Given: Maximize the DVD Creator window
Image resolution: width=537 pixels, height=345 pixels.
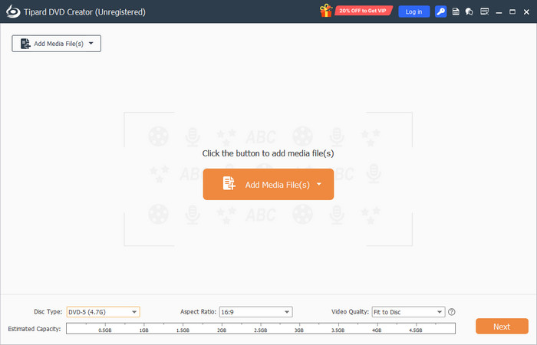Looking at the screenshot, I should point(512,11).
